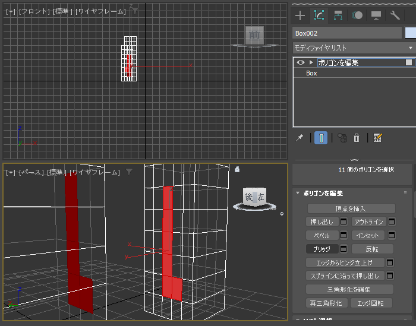Screen dimensions: 416x326
Task: Click the 押し出し button
Action: coord(322,221)
